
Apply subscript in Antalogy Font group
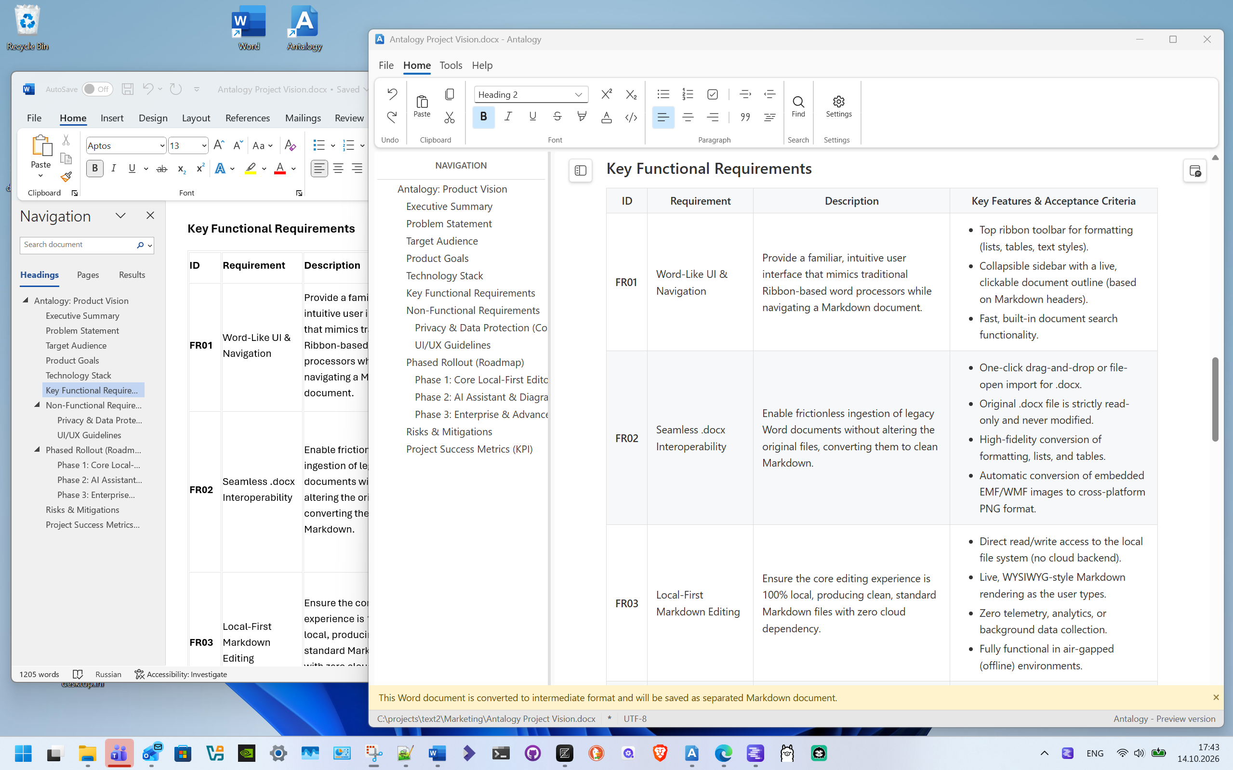click(631, 94)
